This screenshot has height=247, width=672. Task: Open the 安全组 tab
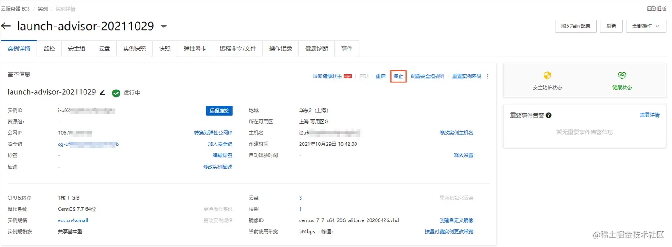77,49
